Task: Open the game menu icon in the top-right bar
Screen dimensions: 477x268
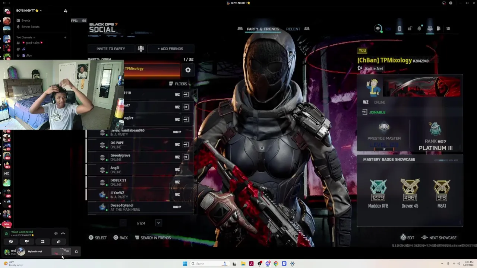Action: [399, 29]
